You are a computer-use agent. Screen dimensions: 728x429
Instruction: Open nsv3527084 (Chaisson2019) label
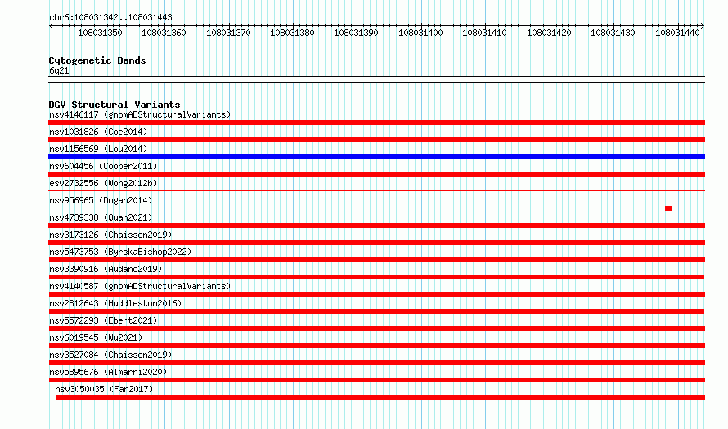pyautogui.click(x=110, y=355)
